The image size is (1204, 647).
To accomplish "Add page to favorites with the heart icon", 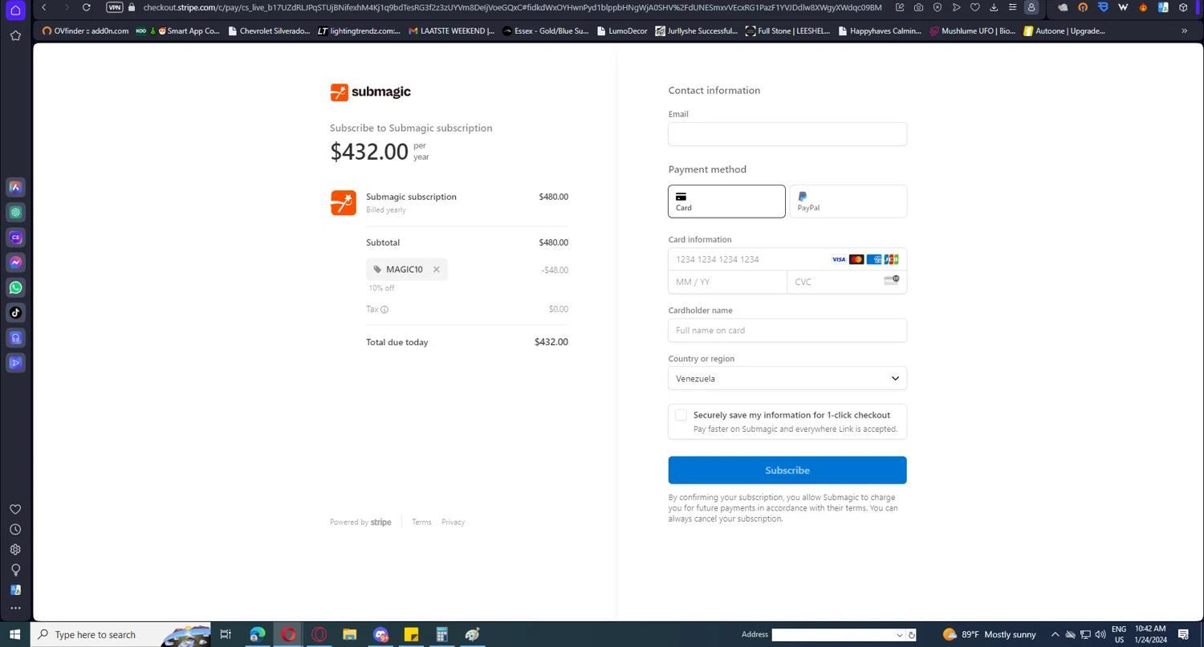I will 974,7.
